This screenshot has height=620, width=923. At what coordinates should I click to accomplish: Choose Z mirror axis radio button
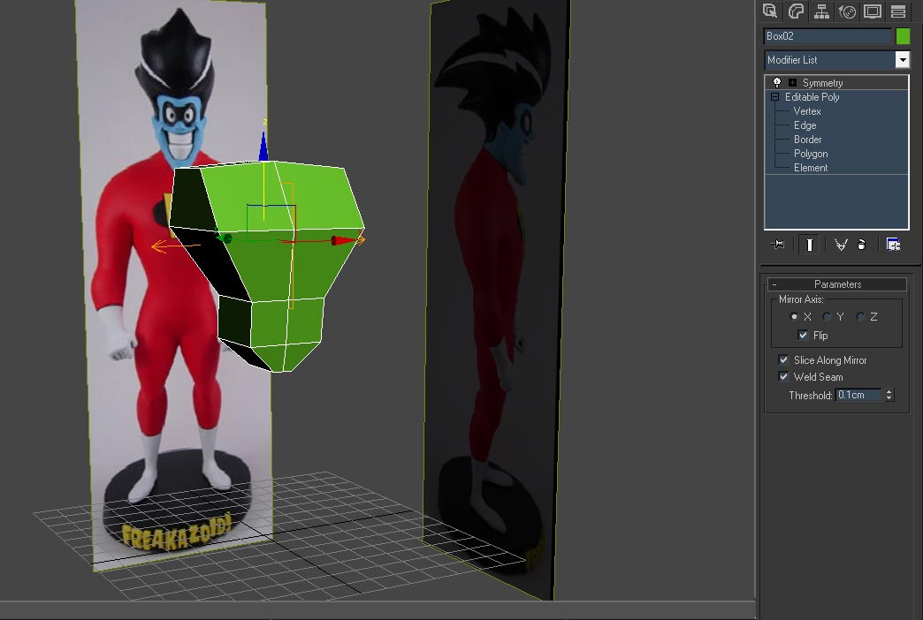[x=860, y=316]
